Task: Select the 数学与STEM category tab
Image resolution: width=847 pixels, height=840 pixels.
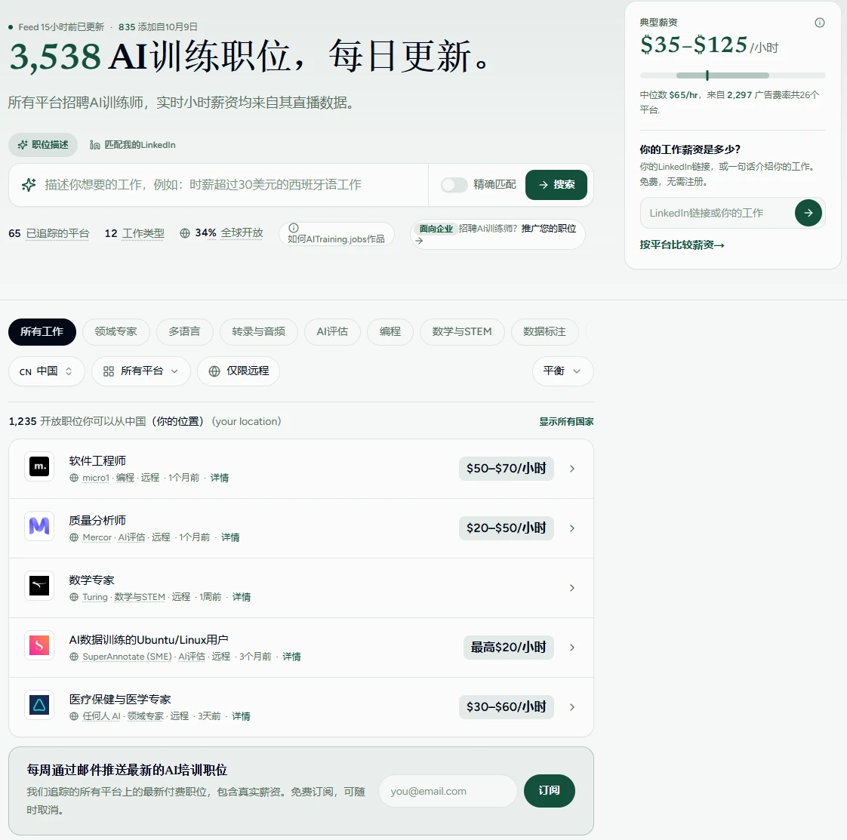Action: (462, 331)
